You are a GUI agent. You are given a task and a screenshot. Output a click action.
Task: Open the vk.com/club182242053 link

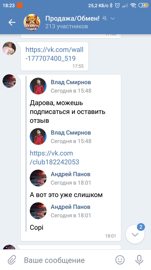pos(54,157)
